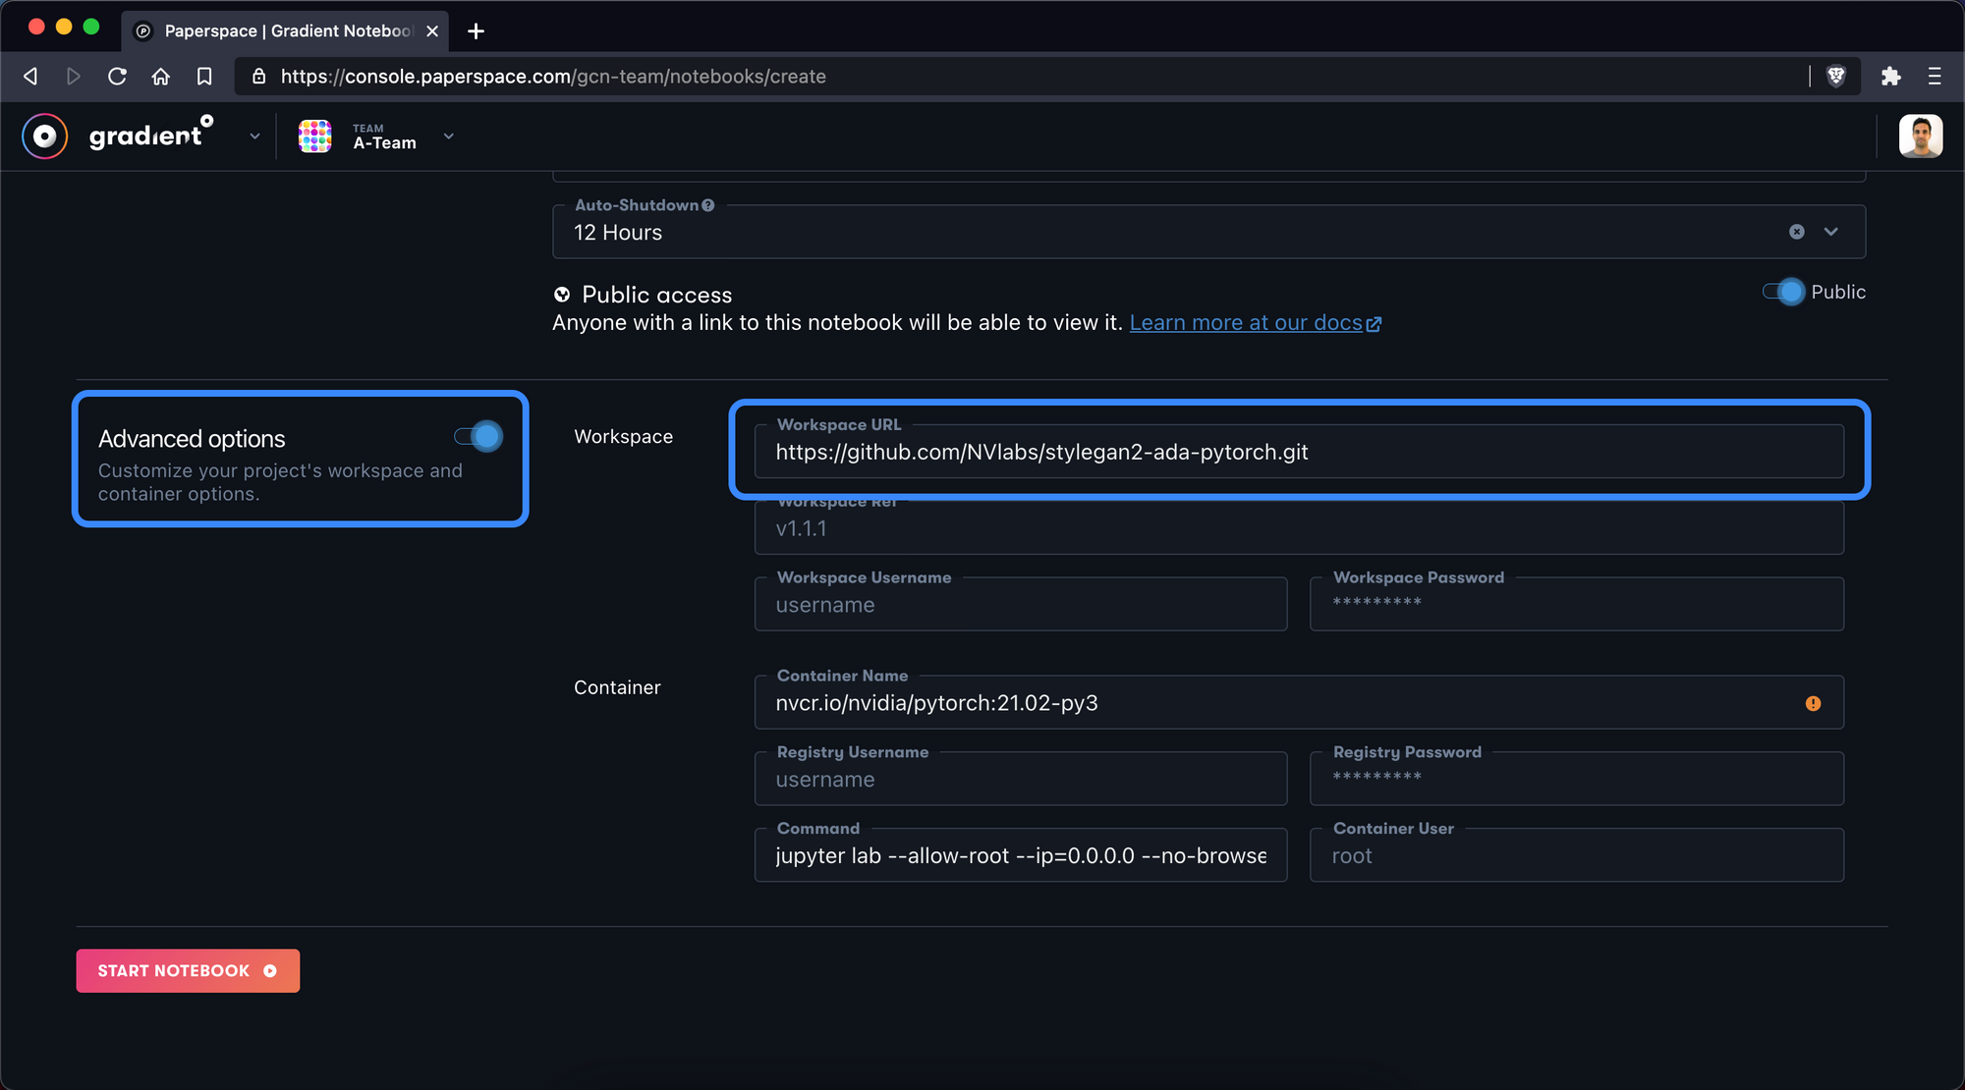Click the Gradient logo icon

pos(45,136)
